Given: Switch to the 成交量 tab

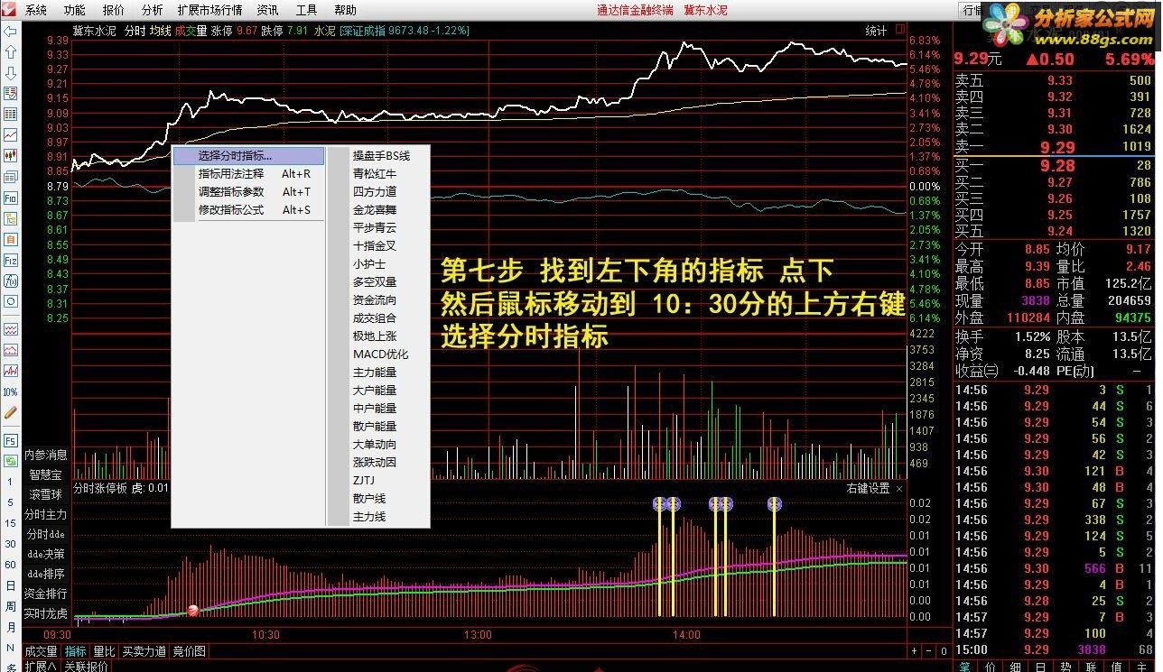Looking at the screenshot, I should [41, 651].
